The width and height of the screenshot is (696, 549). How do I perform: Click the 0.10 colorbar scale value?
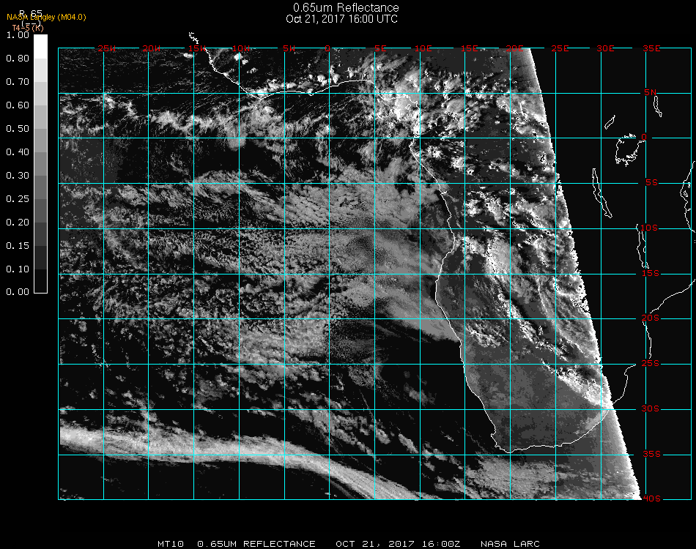pyautogui.click(x=18, y=269)
